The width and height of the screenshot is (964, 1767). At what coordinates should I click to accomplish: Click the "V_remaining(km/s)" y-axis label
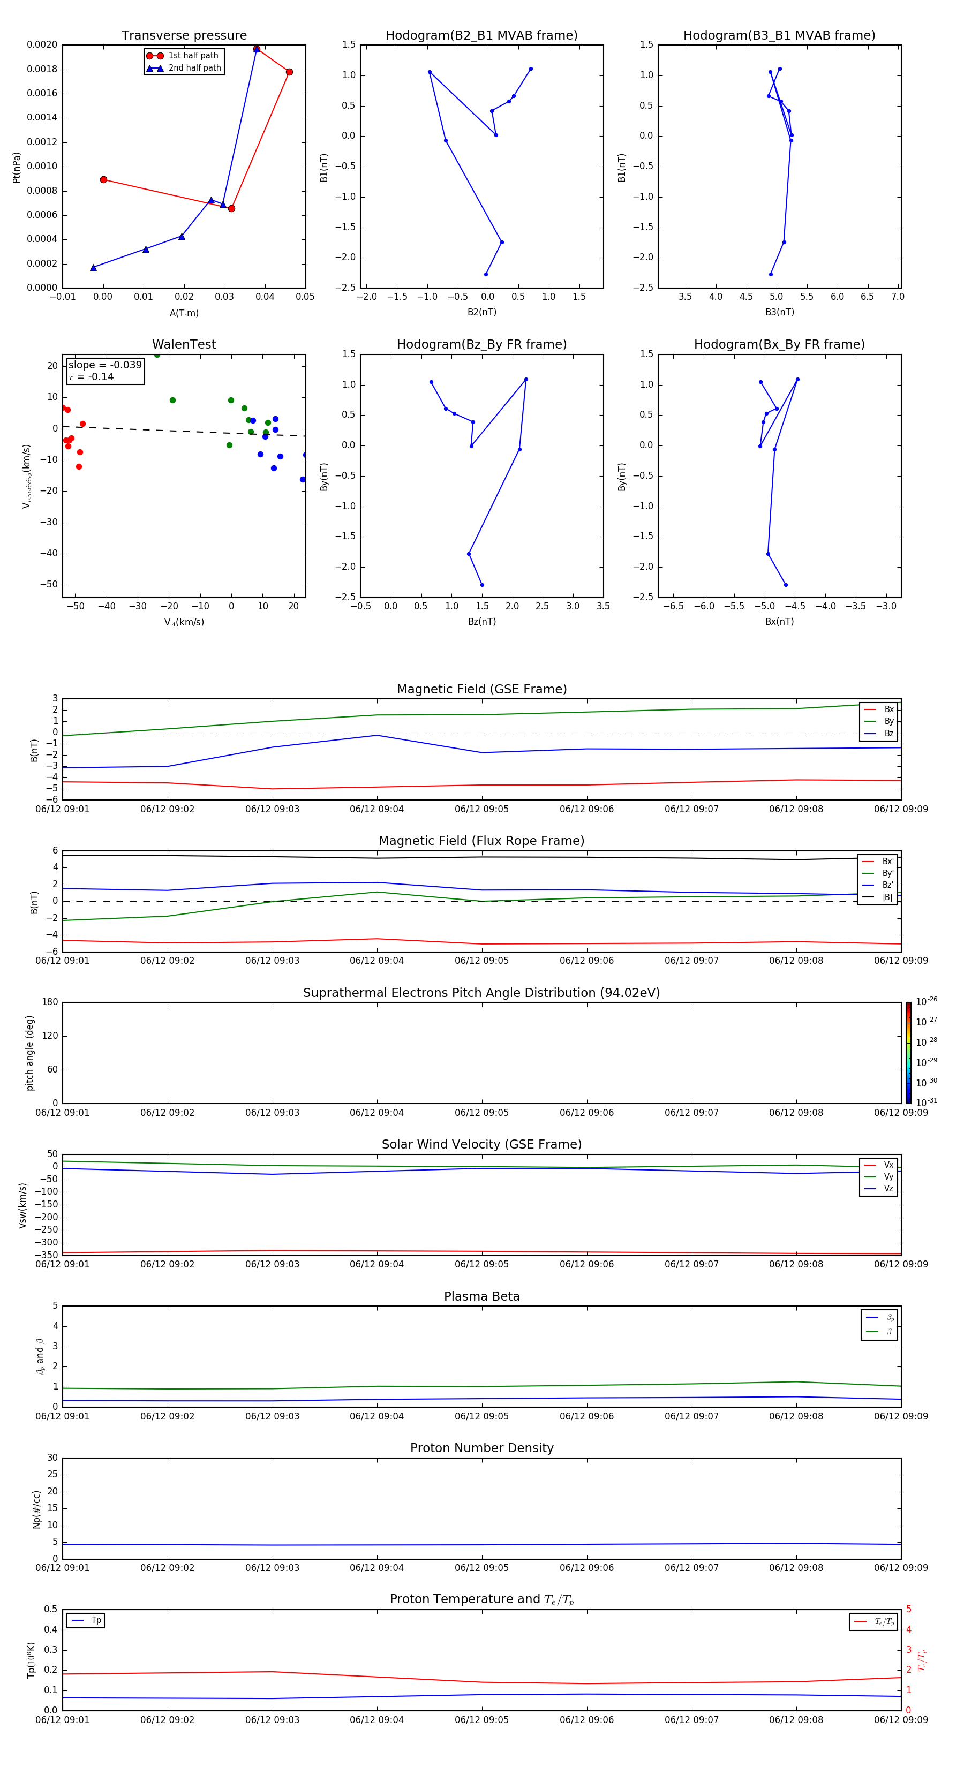pyautogui.click(x=27, y=476)
